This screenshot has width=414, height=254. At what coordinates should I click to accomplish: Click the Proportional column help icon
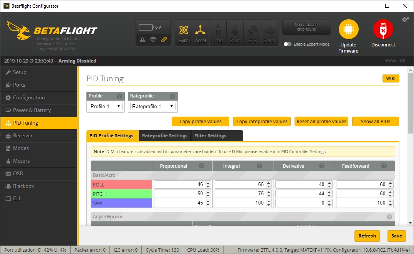click(202, 166)
